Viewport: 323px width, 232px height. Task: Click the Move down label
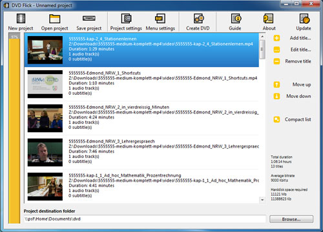pos(298,96)
